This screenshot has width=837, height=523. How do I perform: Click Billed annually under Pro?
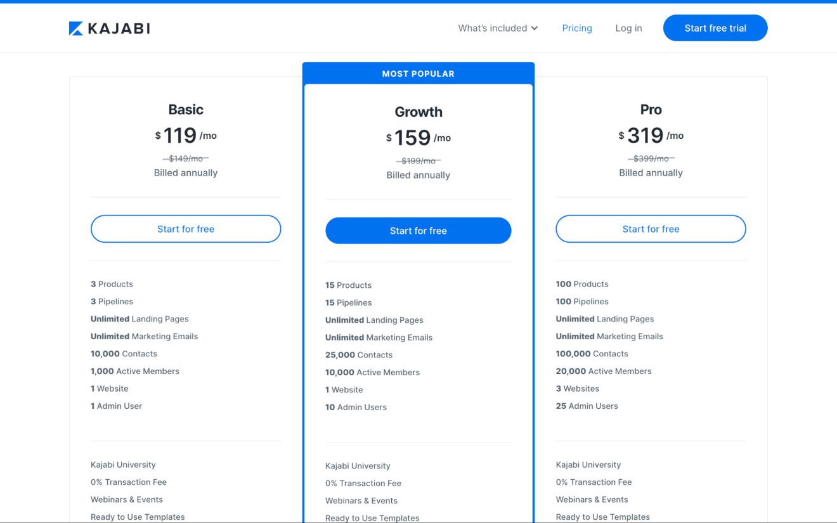(x=651, y=173)
